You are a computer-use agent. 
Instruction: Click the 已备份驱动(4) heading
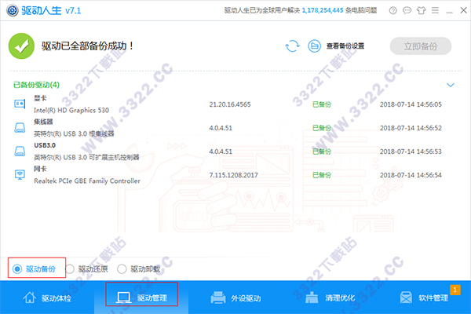tap(36, 85)
